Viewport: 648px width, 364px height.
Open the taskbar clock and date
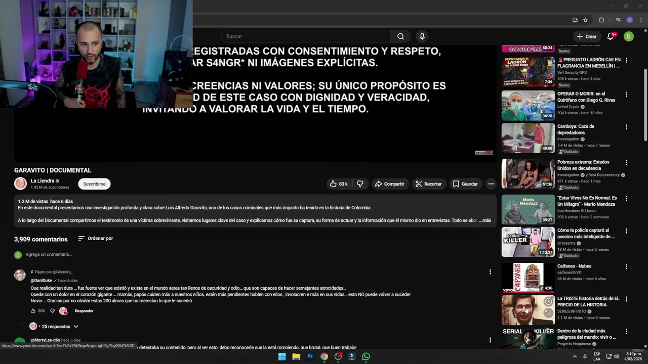click(x=633, y=356)
